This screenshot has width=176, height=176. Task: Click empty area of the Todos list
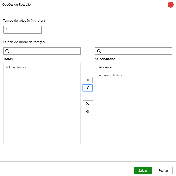42,108
